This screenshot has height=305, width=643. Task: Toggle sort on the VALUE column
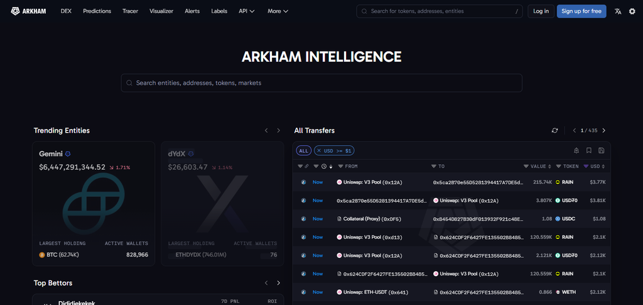pyautogui.click(x=549, y=166)
